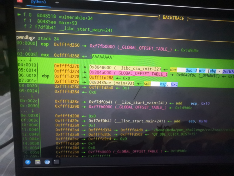
Task: Open the file manager from the taskbar
Action: [x=38, y=162]
